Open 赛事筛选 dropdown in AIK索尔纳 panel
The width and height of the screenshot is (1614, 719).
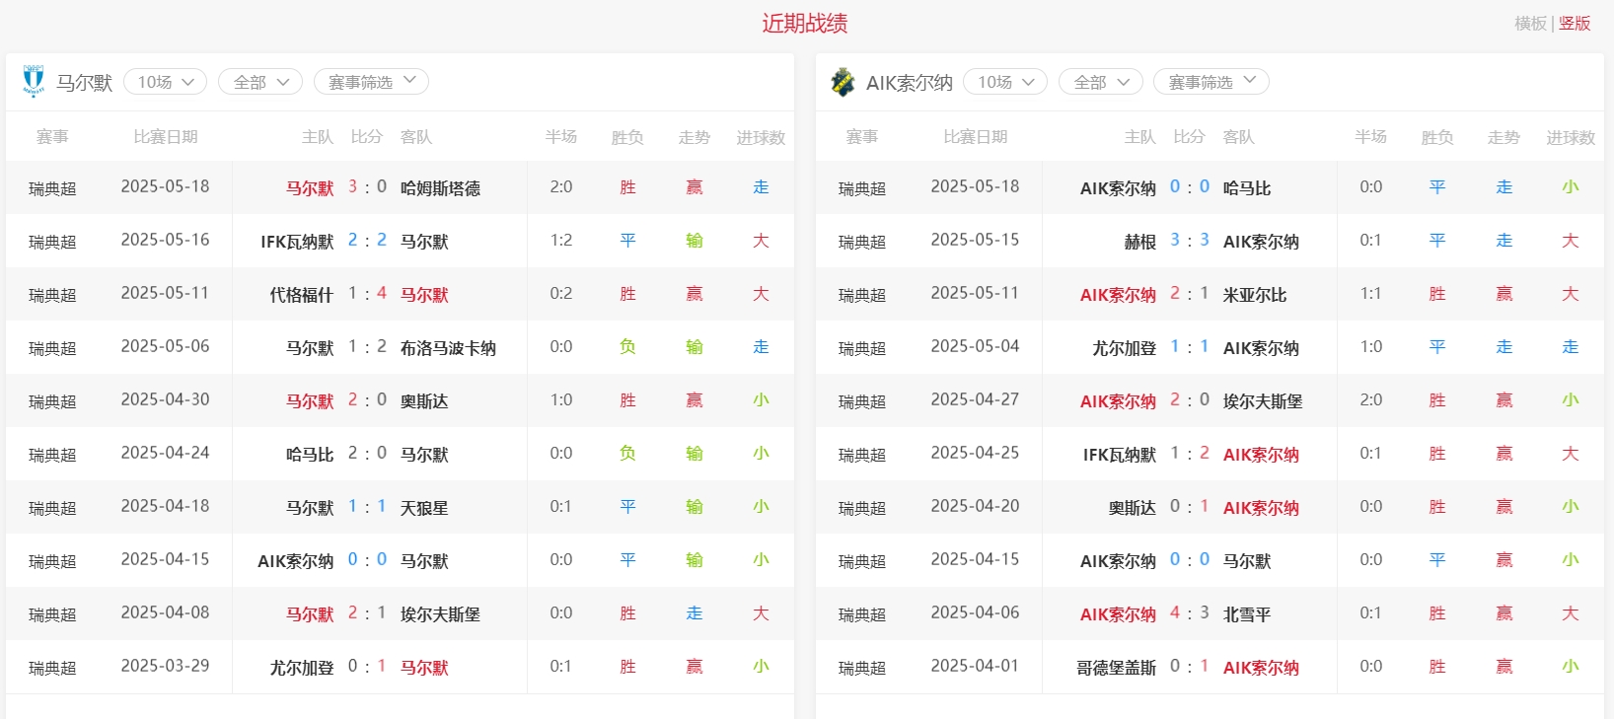pyautogui.click(x=1210, y=82)
